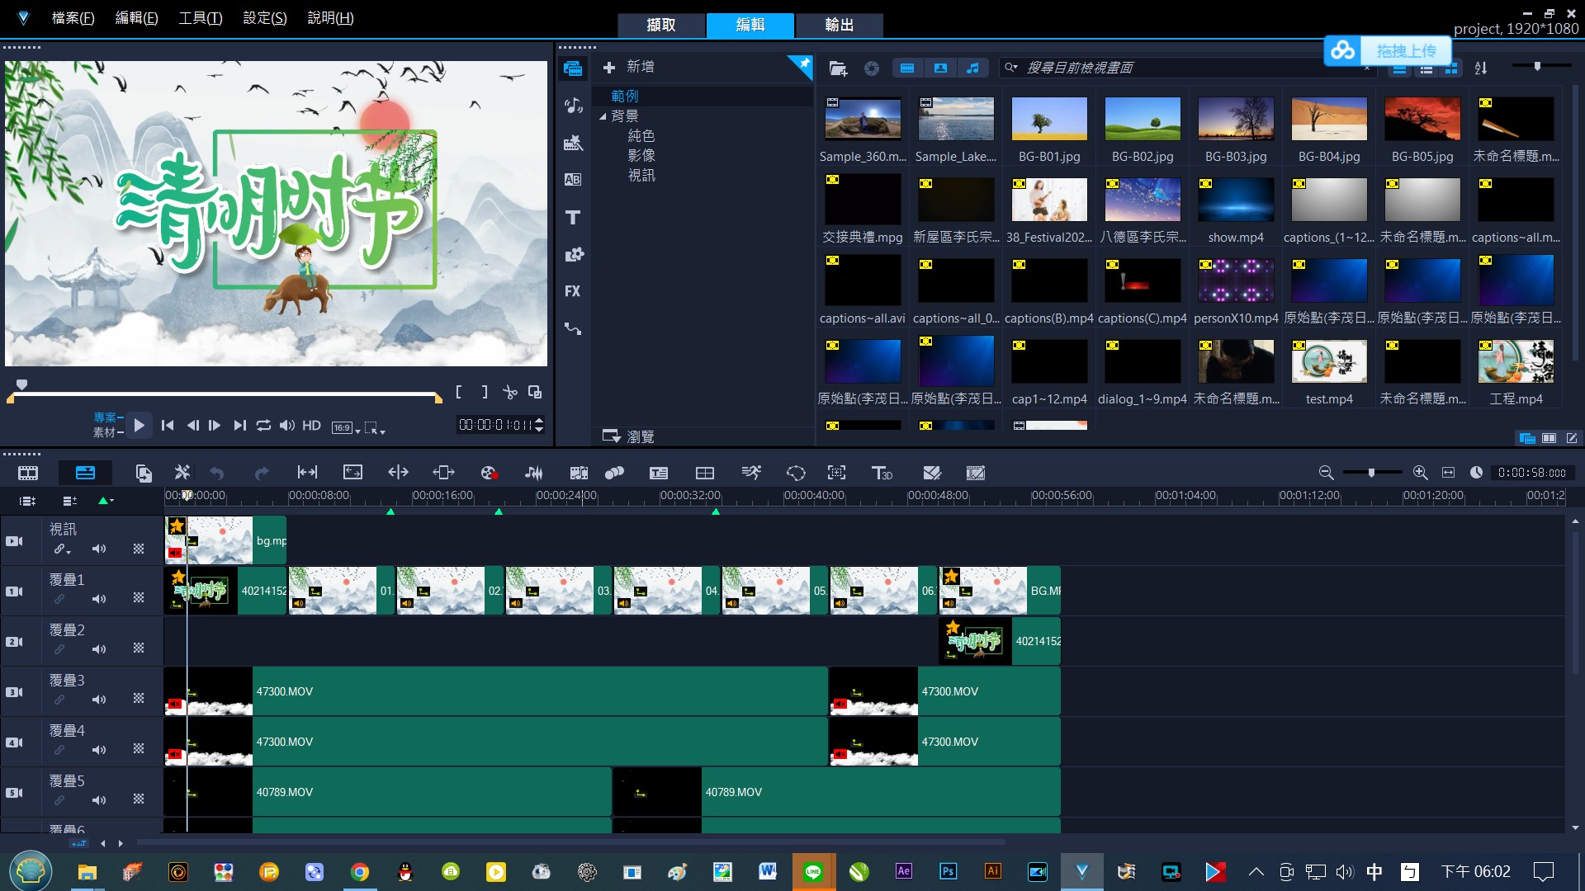Click the library search field
Image resolution: width=1585 pixels, height=891 pixels.
tap(1189, 68)
